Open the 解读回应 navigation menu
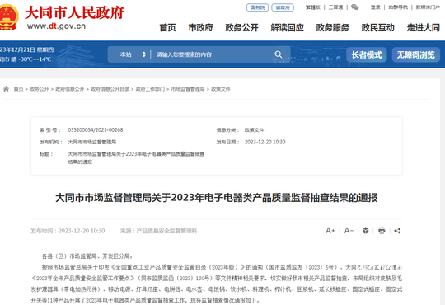 288,27
